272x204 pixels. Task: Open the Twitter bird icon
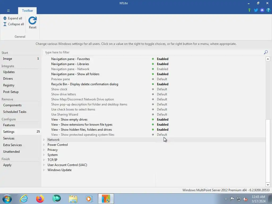256,10
